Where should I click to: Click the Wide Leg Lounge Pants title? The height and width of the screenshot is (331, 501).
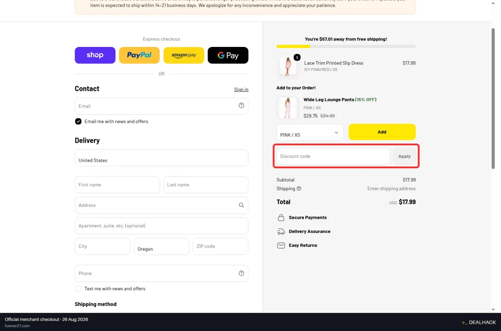(x=329, y=100)
